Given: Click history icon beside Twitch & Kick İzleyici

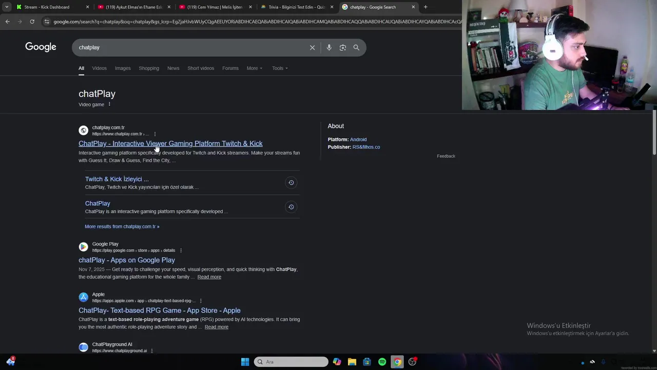Looking at the screenshot, I should tap(291, 182).
